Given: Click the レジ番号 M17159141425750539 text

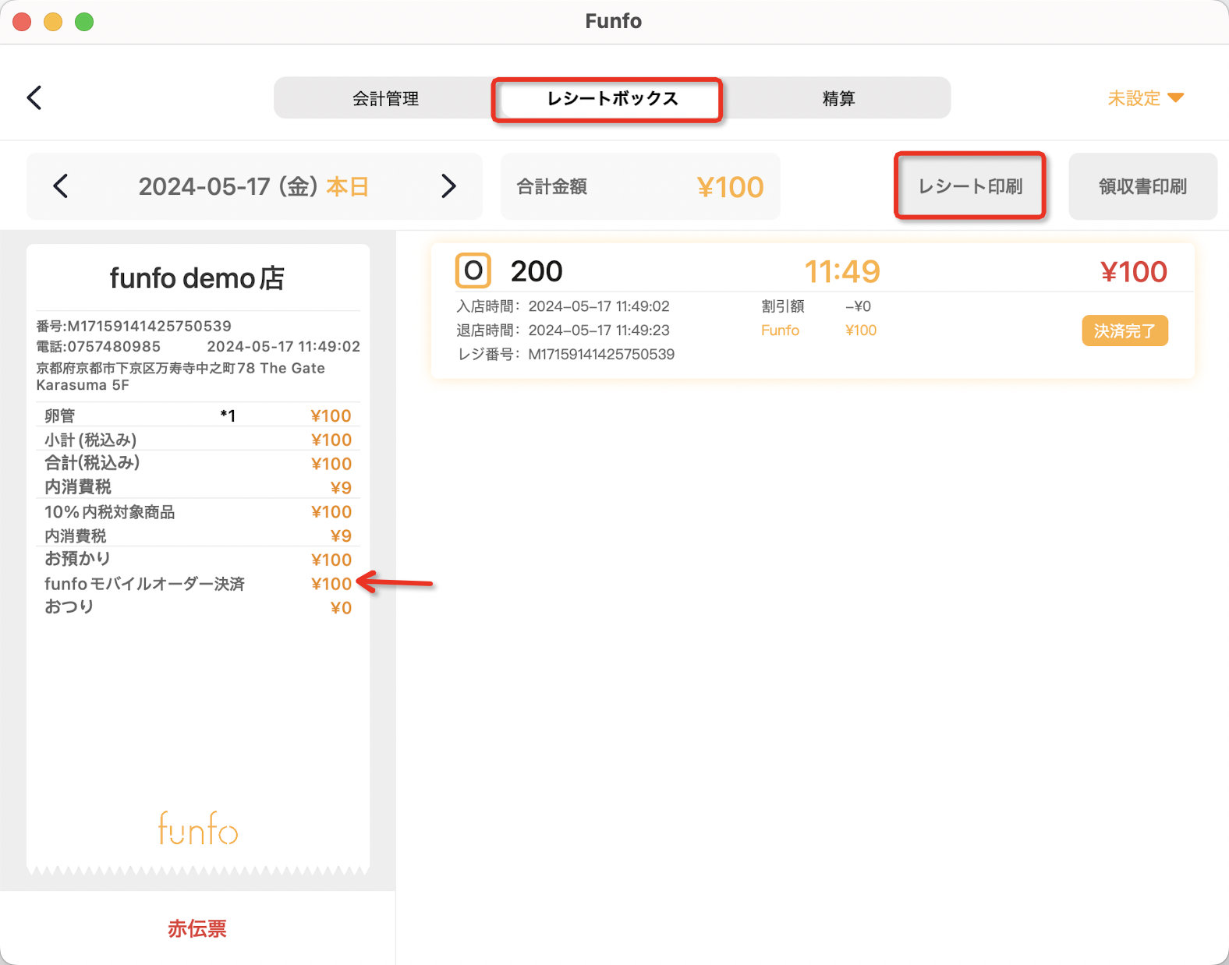Looking at the screenshot, I should [x=565, y=355].
